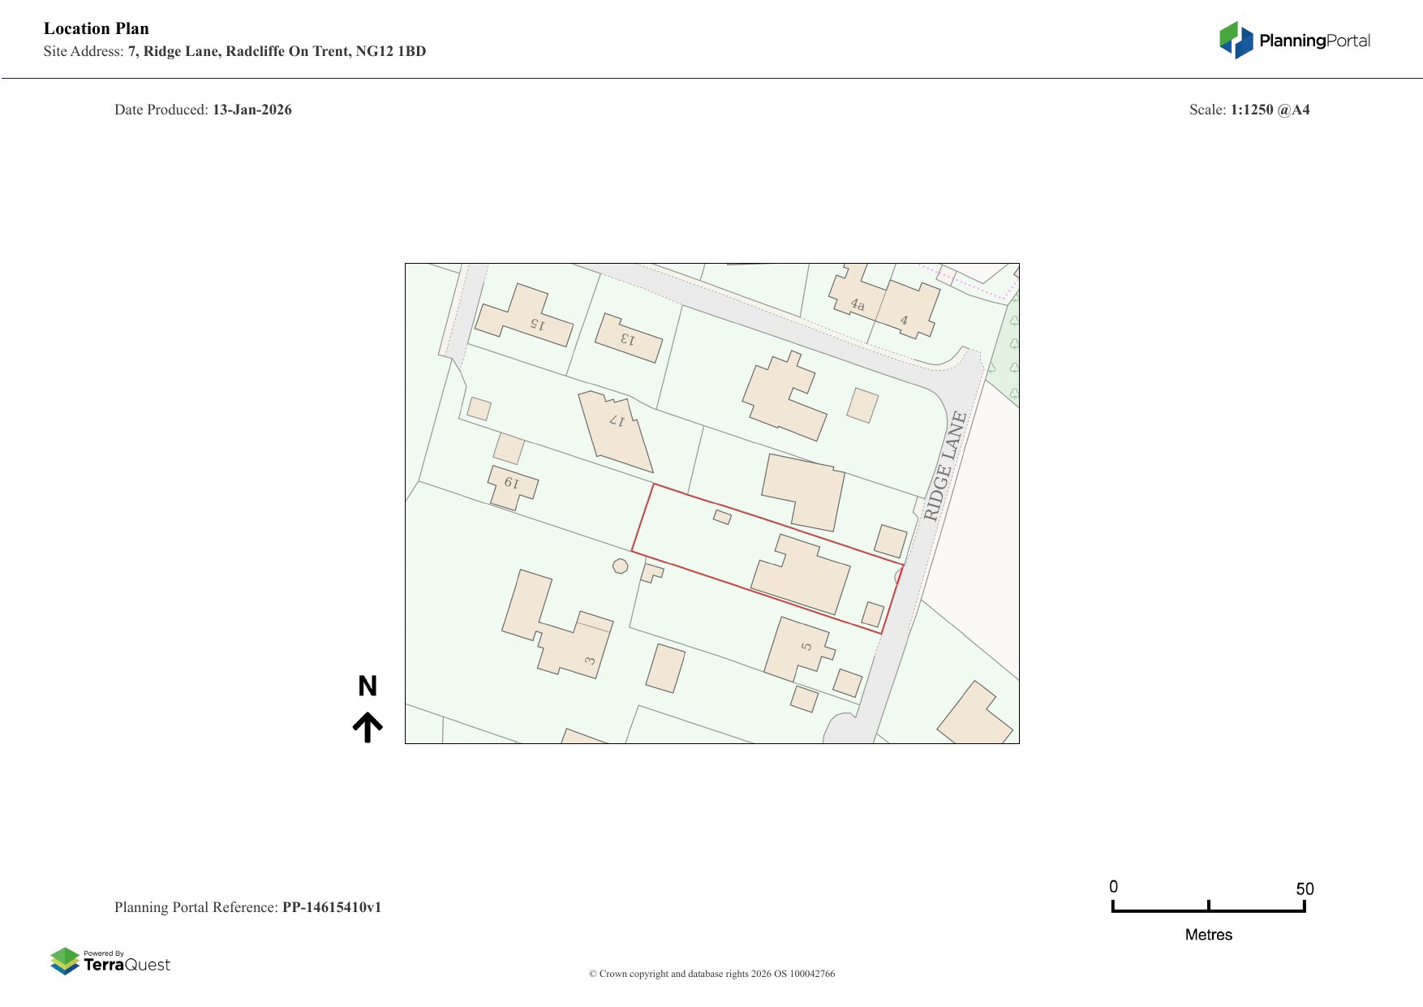Click the north arrow symbol
The width and height of the screenshot is (1423, 1007).
(368, 727)
